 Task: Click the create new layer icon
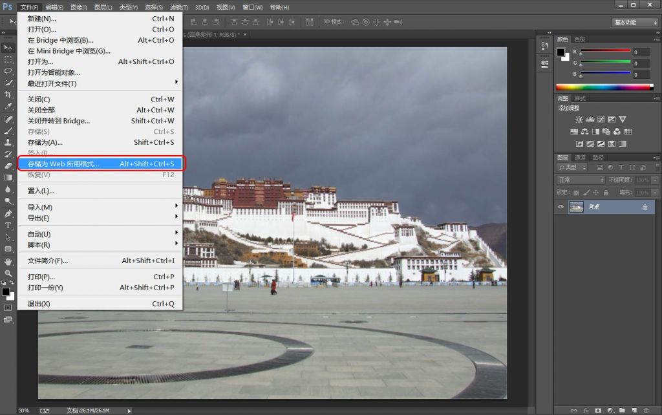pyautogui.click(x=634, y=410)
